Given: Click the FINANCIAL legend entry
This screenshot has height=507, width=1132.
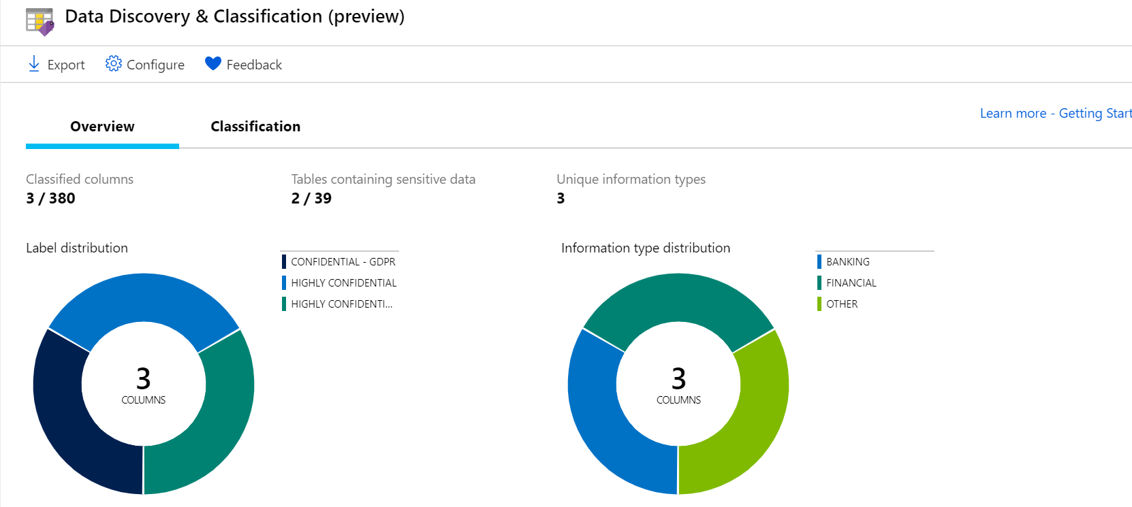Looking at the screenshot, I should point(851,283).
